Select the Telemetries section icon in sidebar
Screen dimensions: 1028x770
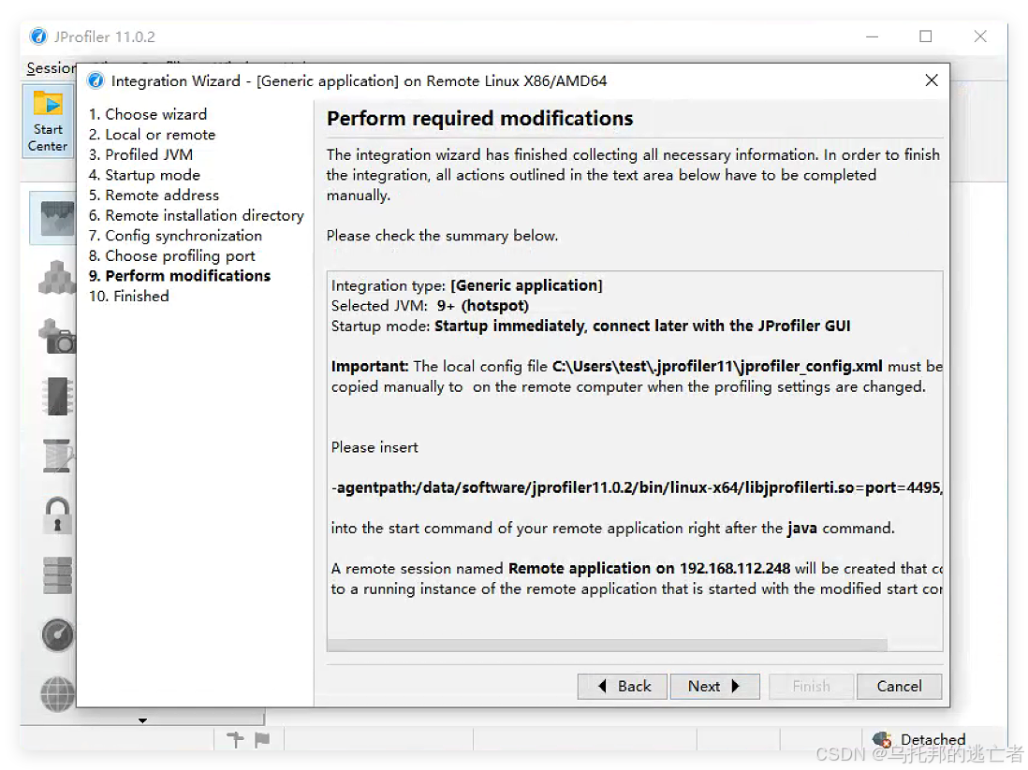click(55, 218)
